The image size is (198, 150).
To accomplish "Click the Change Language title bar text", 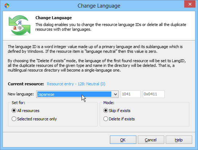I will coord(99,6).
